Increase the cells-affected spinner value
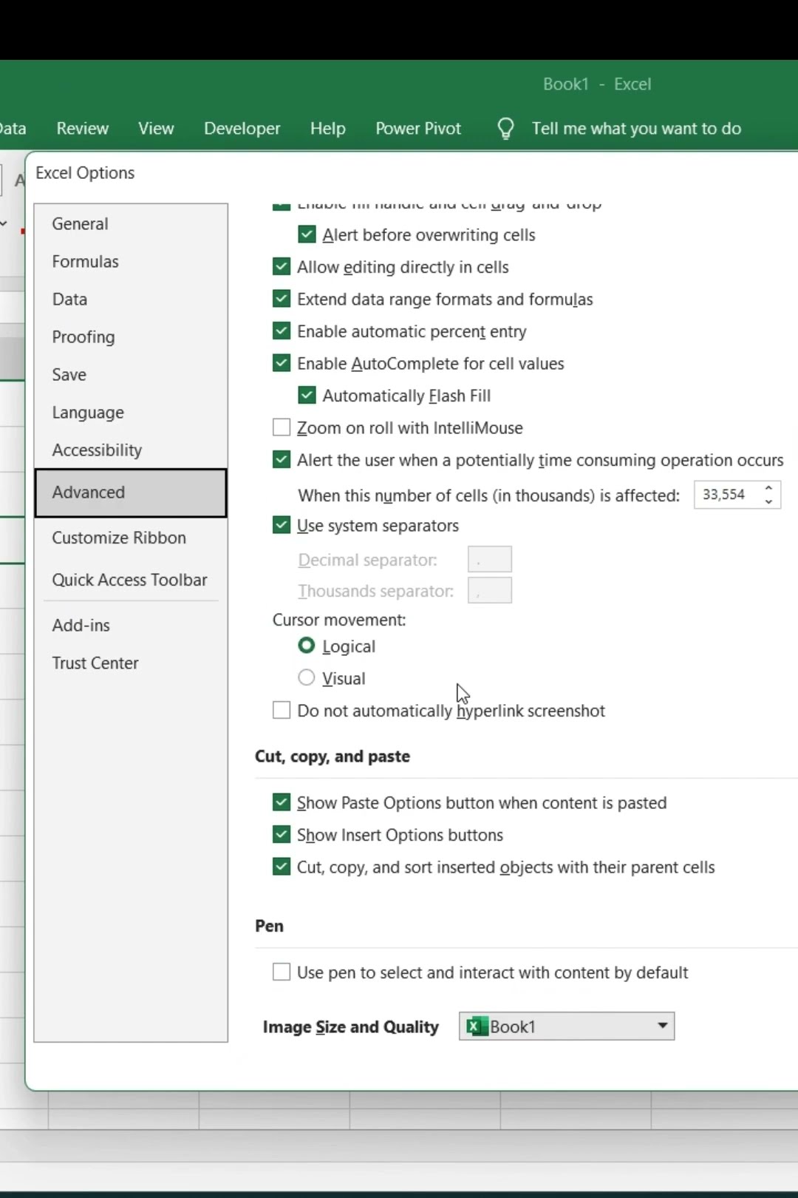 pos(768,488)
